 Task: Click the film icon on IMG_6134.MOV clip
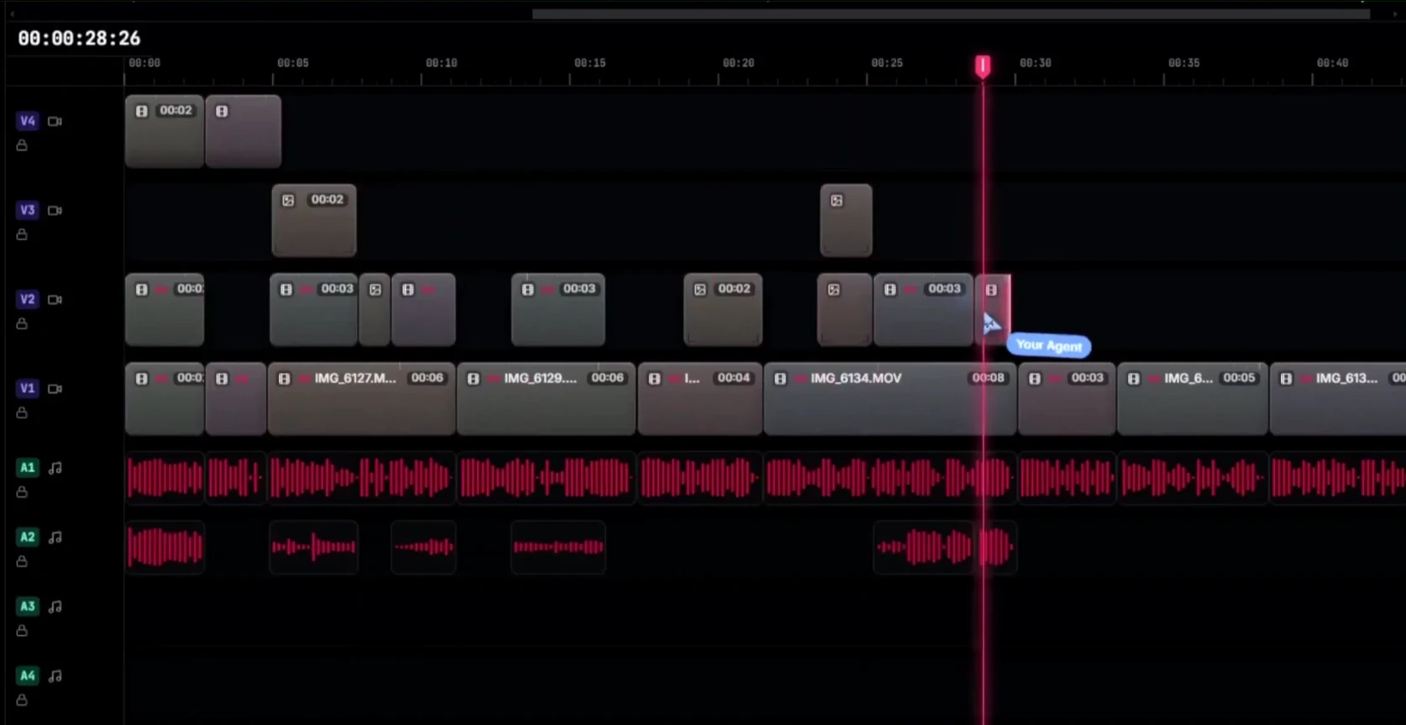point(780,379)
